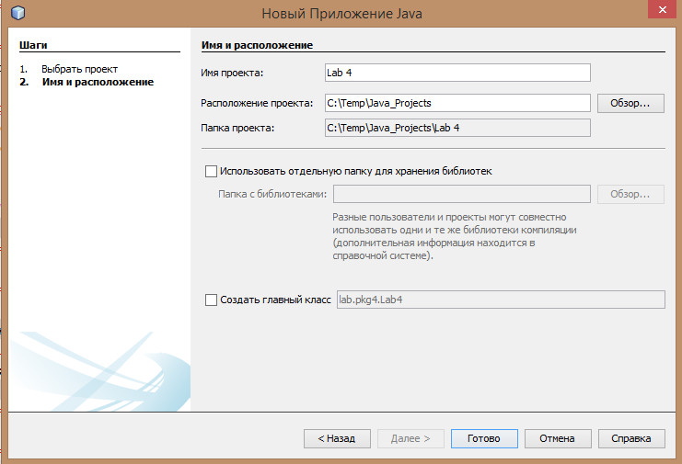This screenshot has width=682, height=464.
Task: Click the disabled 'Далее >' button
Action: 410,438
